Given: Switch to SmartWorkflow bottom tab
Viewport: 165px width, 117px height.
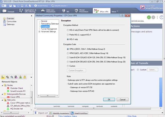Looking at the screenshot, I should tap(79, 113).
